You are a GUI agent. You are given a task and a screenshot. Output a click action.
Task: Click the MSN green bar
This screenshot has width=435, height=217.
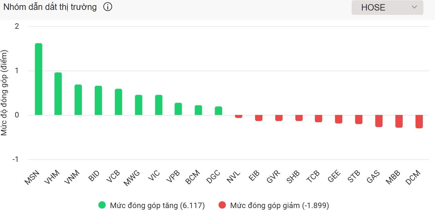click(x=38, y=79)
